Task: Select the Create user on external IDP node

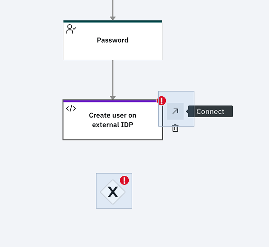Action: coord(113,120)
